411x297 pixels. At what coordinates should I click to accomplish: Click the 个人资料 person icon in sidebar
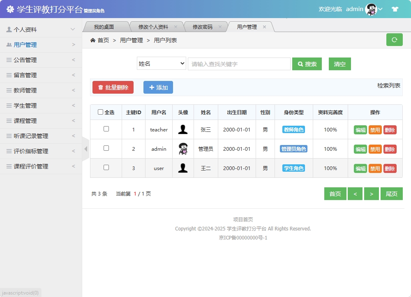(x=9, y=29)
